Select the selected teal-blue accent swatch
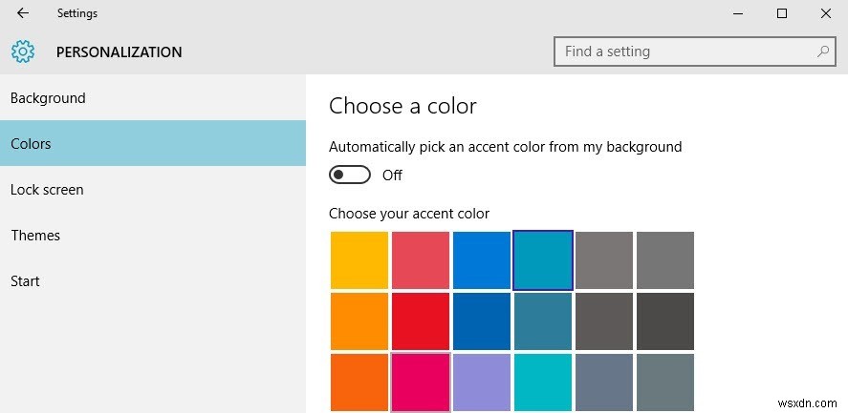This screenshot has height=413, width=848. 543,260
